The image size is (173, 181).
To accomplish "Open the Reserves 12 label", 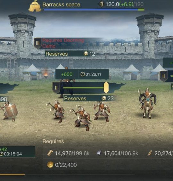I will pyautogui.click(x=70, y=54).
